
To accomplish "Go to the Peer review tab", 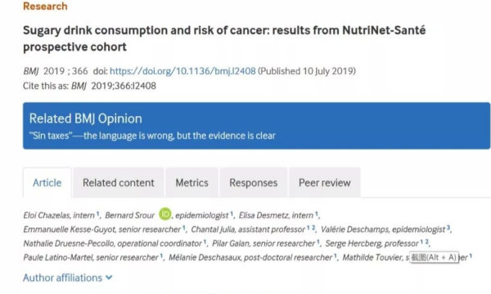I will coord(324,182).
